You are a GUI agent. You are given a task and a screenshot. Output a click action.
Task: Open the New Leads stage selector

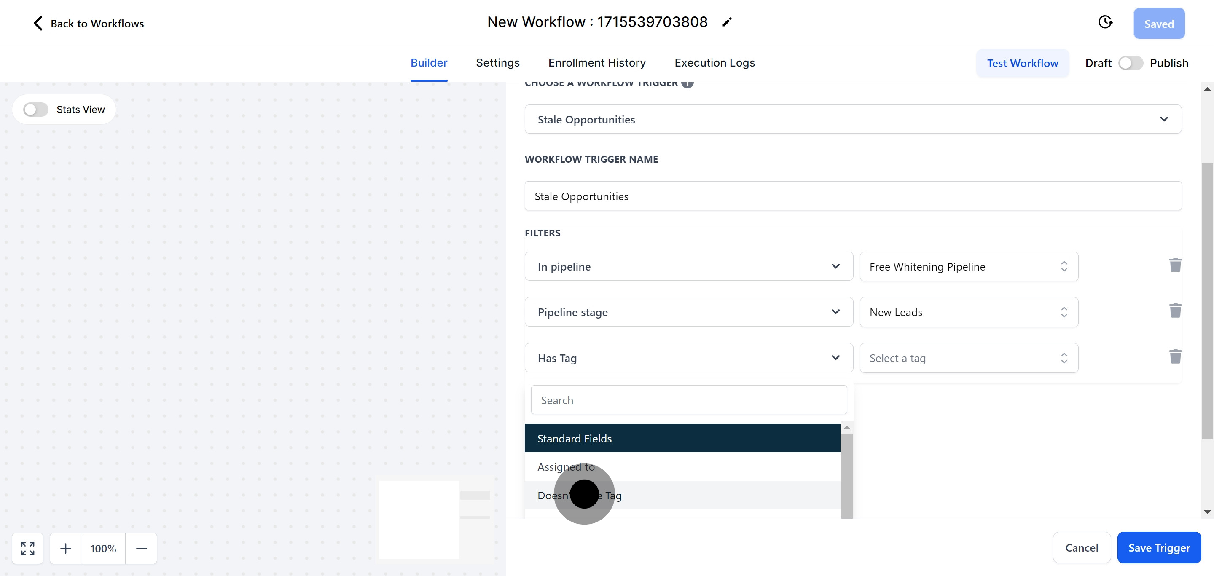point(969,312)
